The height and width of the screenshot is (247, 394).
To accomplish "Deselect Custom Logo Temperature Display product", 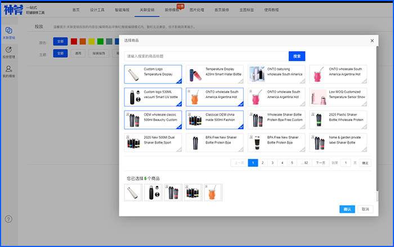I will click(x=153, y=74).
